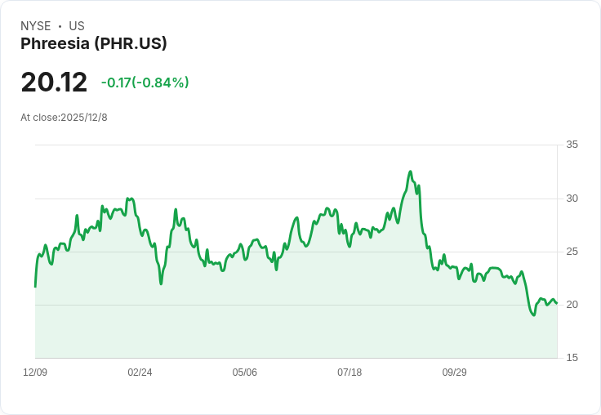This screenshot has height=415, width=601.
Task: Click the 30 price axis label
Action: 572,199
